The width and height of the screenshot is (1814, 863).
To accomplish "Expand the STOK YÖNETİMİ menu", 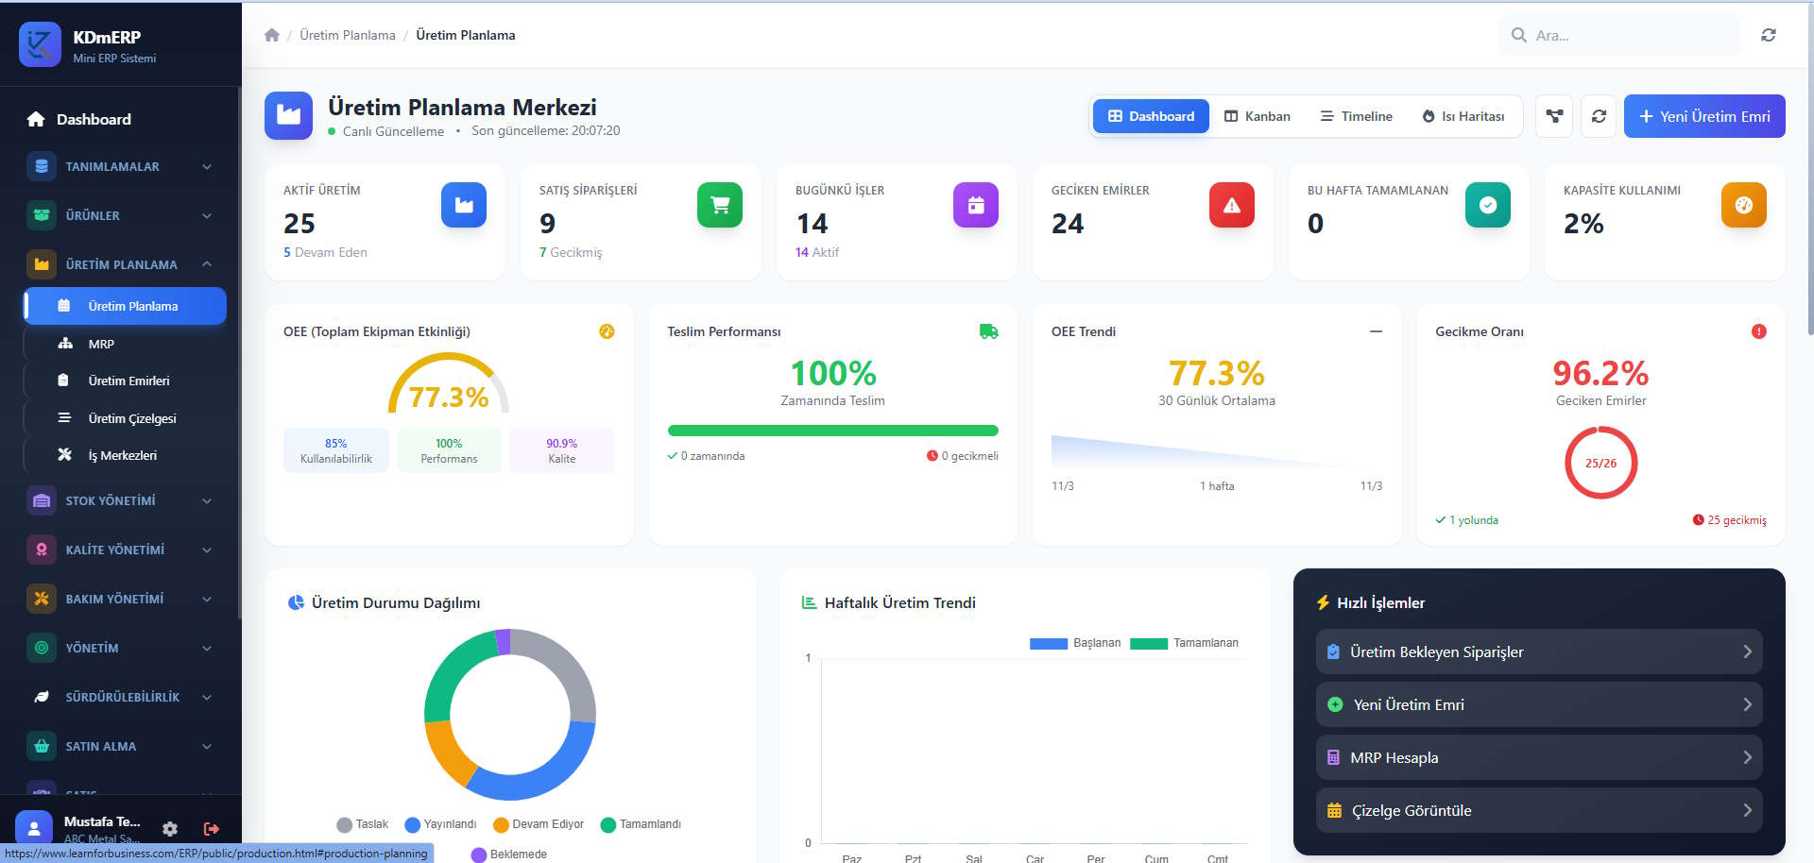I will point(120,500).
